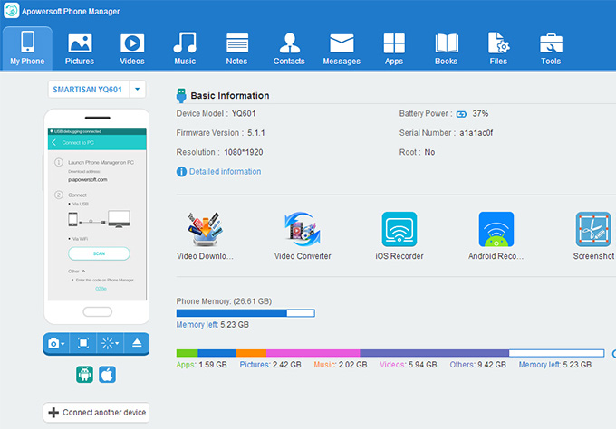Launch the Video Converter tool
The image size is (616, 429).
point(302,229)
